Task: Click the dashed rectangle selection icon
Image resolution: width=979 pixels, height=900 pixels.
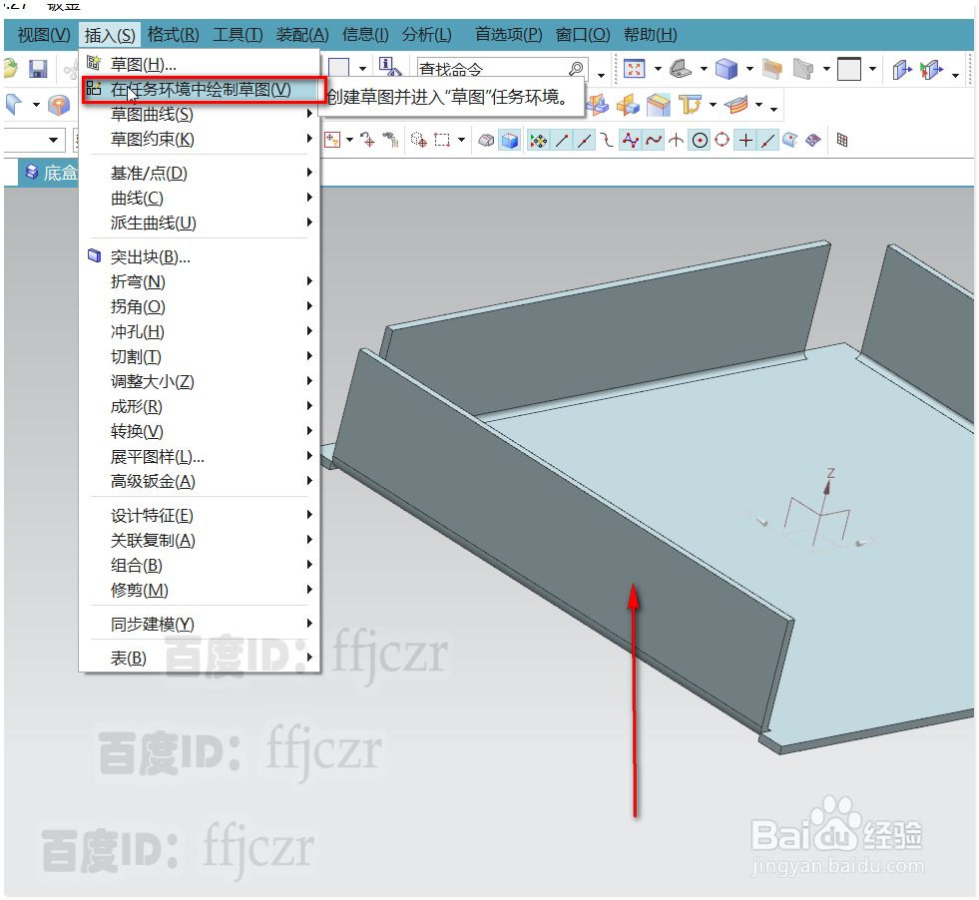Action: (x=442, y=141)
